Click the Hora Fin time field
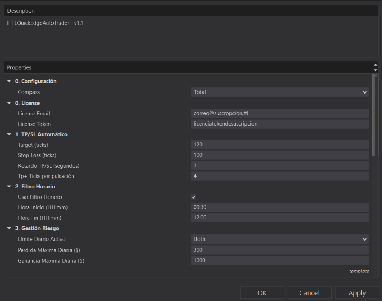Screen dimensions: 382x301 pyautogui.click(x=279, y=218)
